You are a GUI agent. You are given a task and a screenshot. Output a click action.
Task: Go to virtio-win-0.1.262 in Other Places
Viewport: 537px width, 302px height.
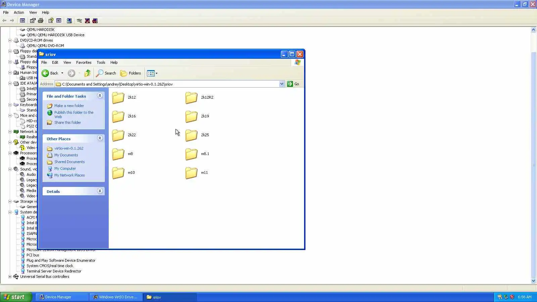69,148
